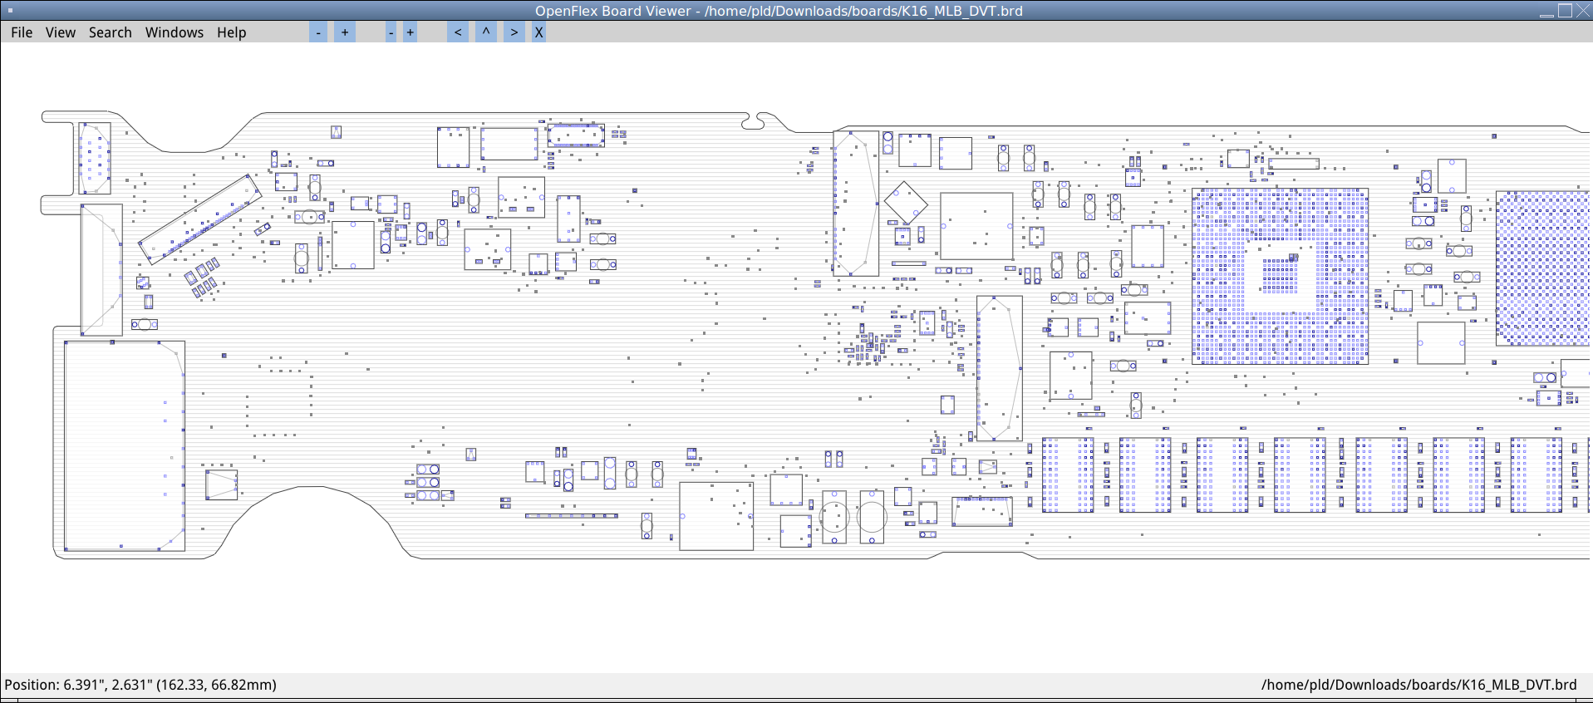This screenshot has height=703, width=1593.
Task: Click the K16_MLB_DVT.brd file path in status bar
Action: 1418,685
